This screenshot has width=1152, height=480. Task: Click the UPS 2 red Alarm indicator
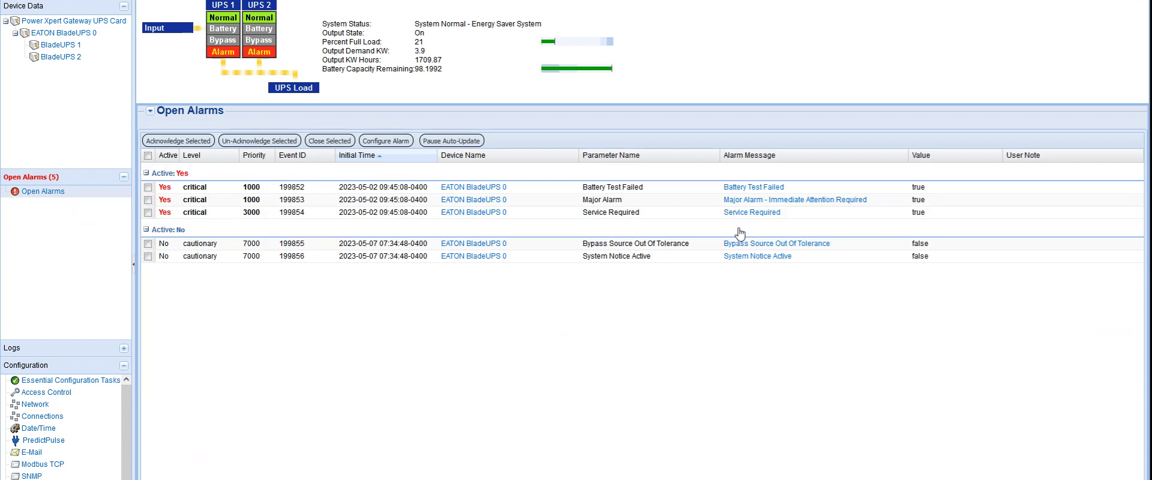click(259, 52)
